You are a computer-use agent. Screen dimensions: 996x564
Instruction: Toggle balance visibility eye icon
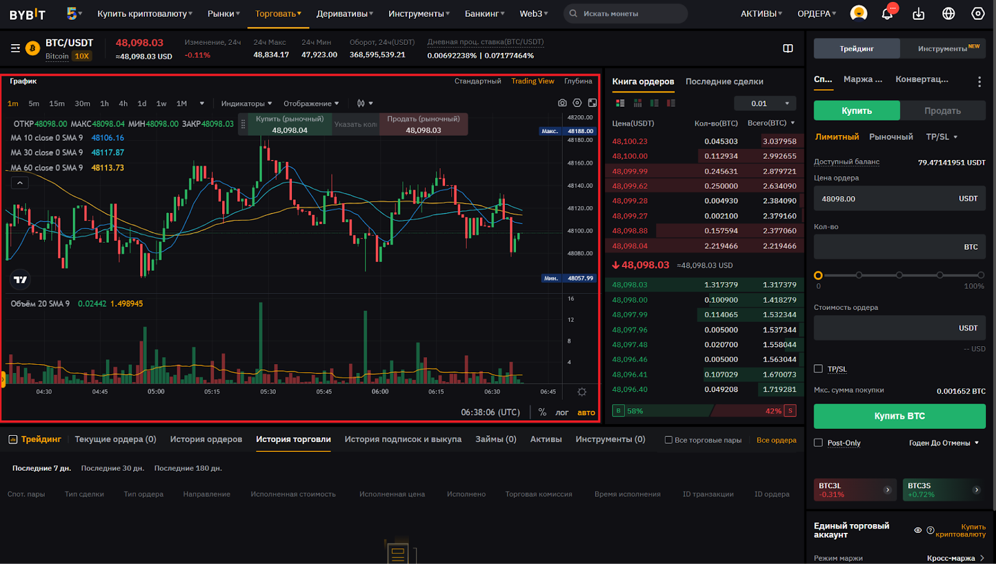pos(918,530)
